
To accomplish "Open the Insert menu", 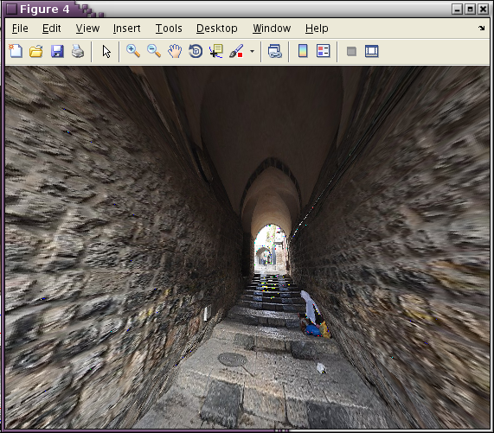I will tap(127, 29).
